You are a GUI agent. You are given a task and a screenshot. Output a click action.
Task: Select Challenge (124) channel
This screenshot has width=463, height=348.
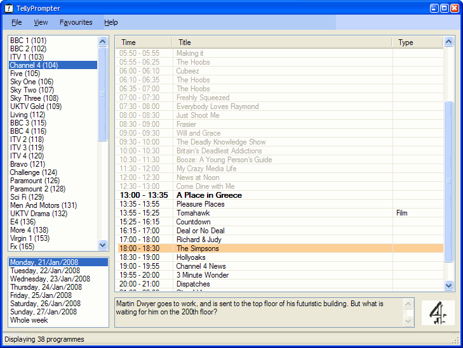[x=53, y=172]
